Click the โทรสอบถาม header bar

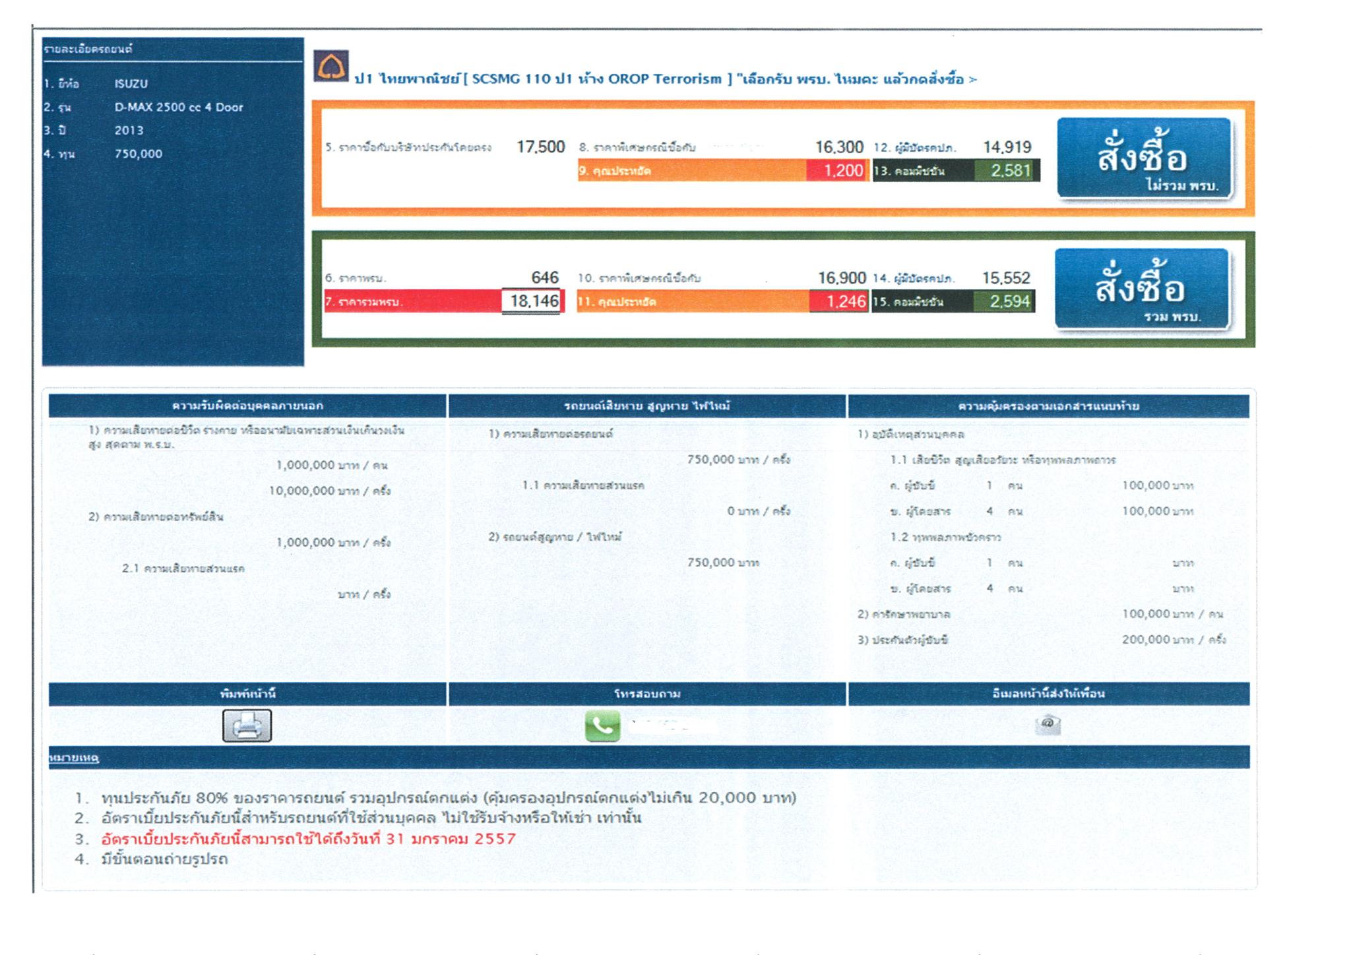(646, 694)
